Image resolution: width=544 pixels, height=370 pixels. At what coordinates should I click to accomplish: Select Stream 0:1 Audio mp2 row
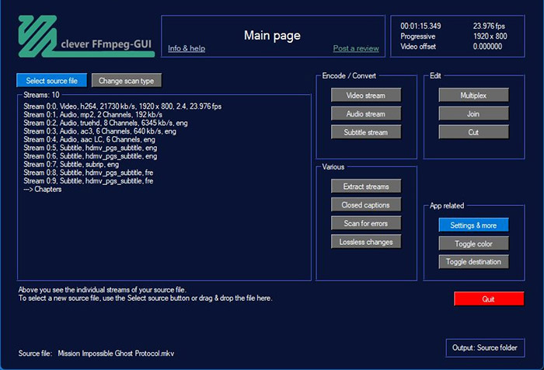coord(93,114)
